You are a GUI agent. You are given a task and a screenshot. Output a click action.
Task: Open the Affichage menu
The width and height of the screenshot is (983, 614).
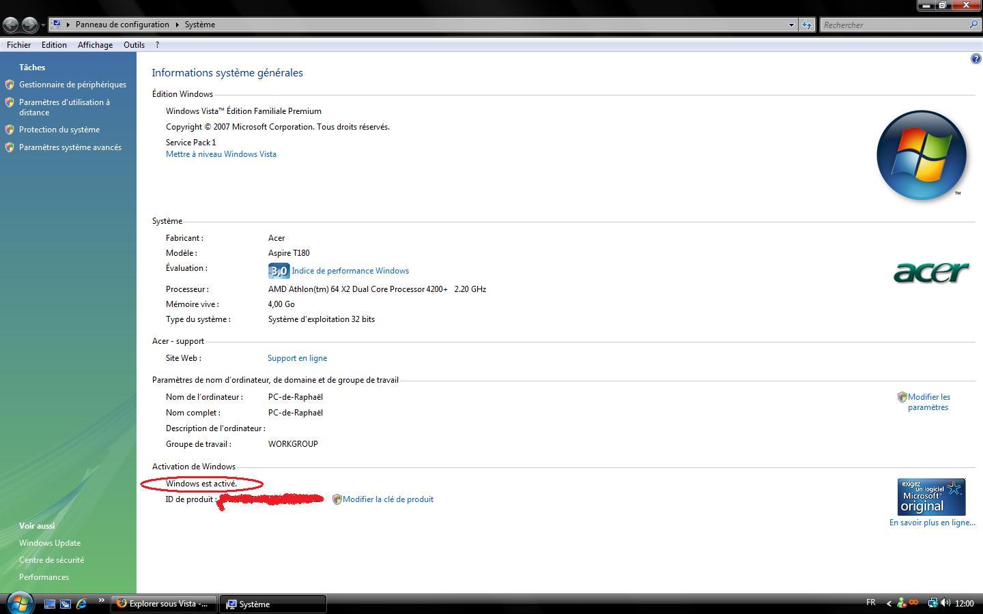click(95, 45)
